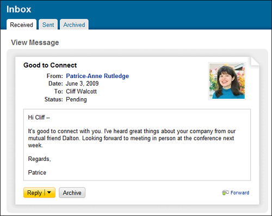Open the Archived tab
The width and height of the screenshot is (272, 216).
pyautogui.click(x=74, y=25)
